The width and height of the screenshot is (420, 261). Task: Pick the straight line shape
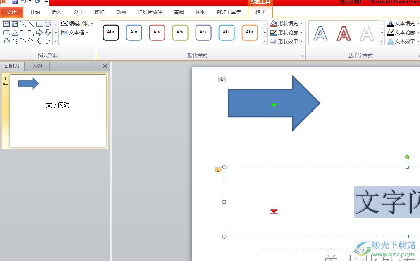click(x=23, y=24)
